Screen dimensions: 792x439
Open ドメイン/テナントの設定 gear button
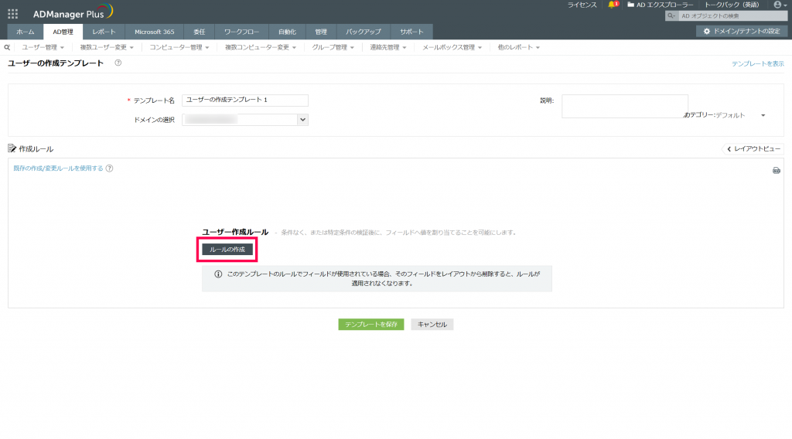point(742,31)
